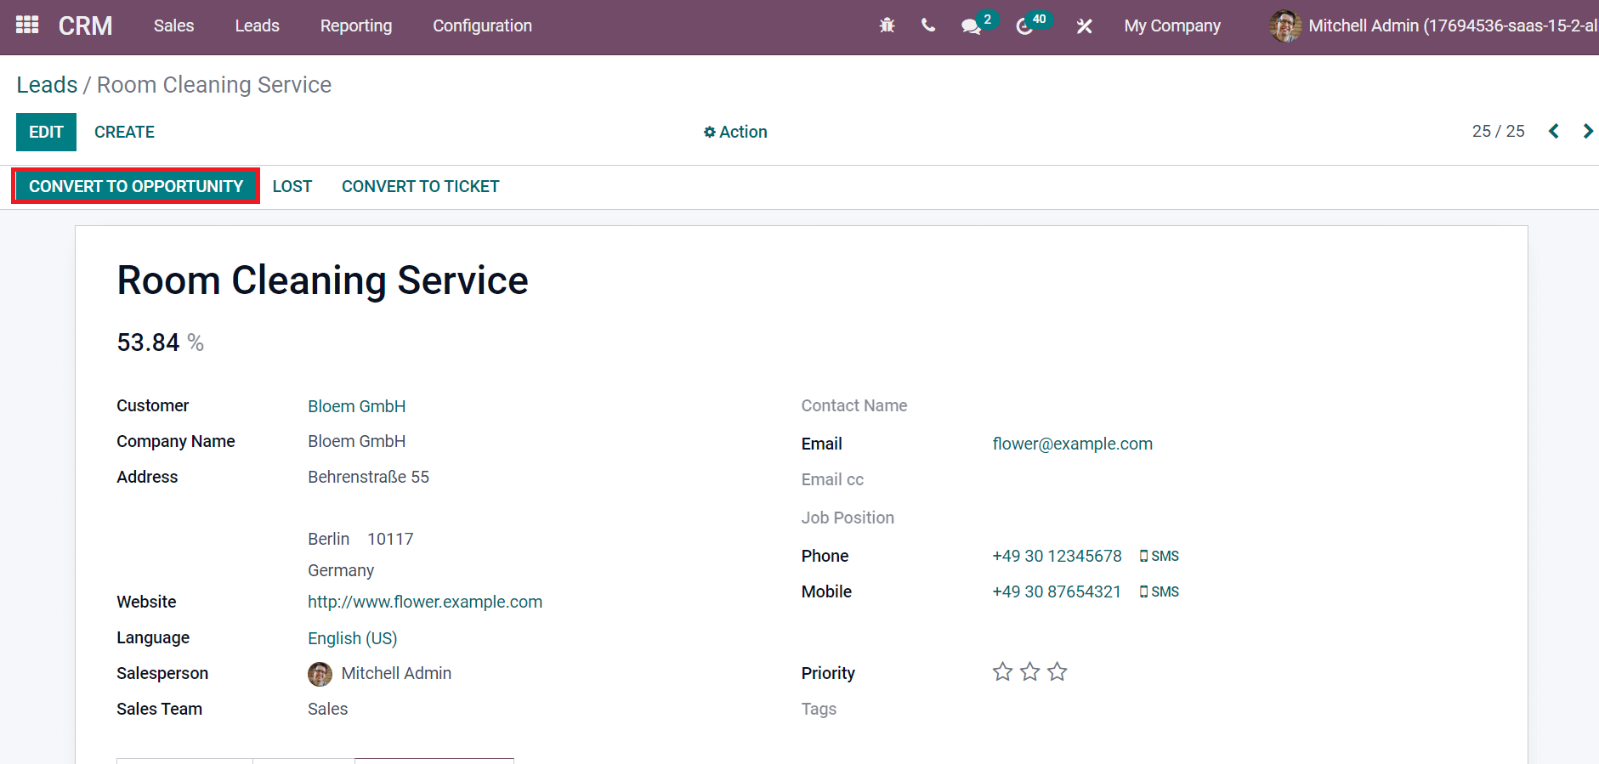Viewport: 1599px width, 764px height.
Task: Click the Germany country text
Action: click(x=340, y=570)
